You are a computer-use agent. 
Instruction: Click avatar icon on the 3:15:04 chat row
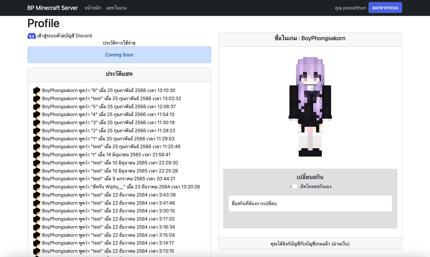[37, 235]
